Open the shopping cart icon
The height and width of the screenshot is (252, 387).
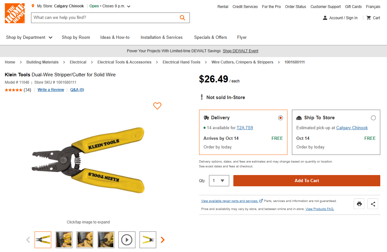pos(369,18)
